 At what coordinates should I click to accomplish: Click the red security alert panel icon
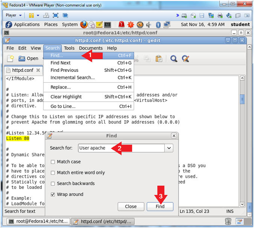(122, 24)
